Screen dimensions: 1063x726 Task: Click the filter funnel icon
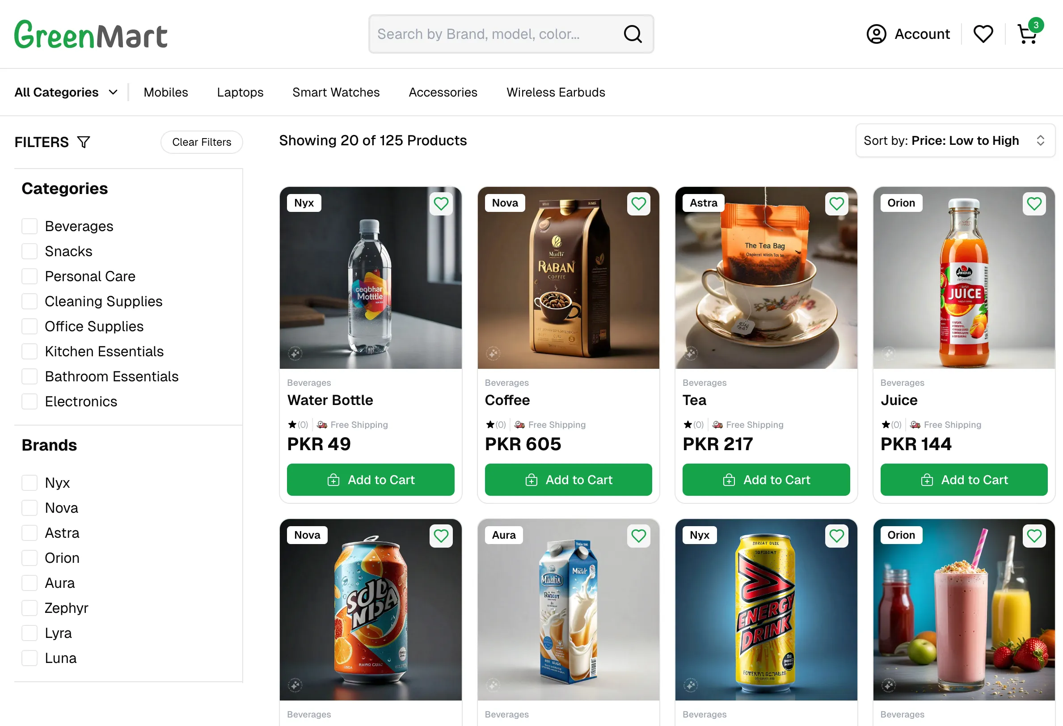point(84,142)
